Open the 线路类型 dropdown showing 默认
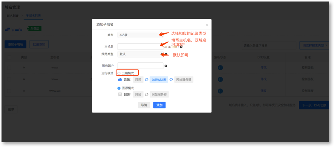The width and height of the screenshot is (334, 147). coord(140,54)
